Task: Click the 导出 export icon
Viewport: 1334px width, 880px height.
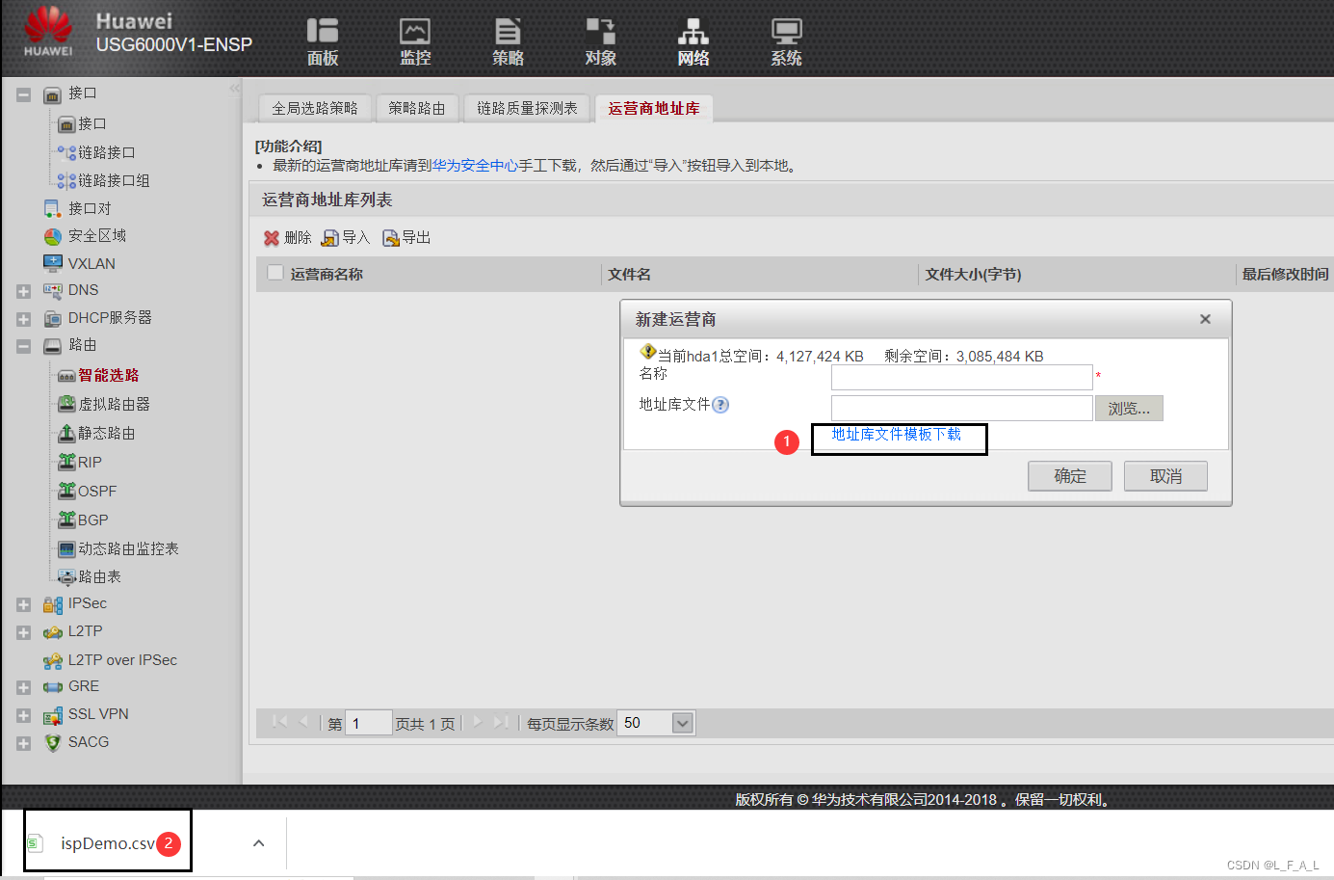Action: 405,237
